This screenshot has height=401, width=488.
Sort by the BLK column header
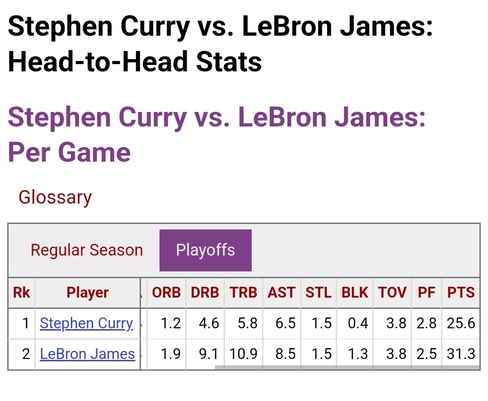355,293
